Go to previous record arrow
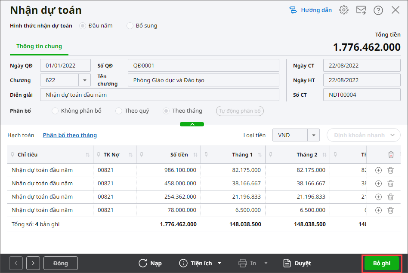The width and height of the screenshot is (408, 273). (x=16, y=263)
